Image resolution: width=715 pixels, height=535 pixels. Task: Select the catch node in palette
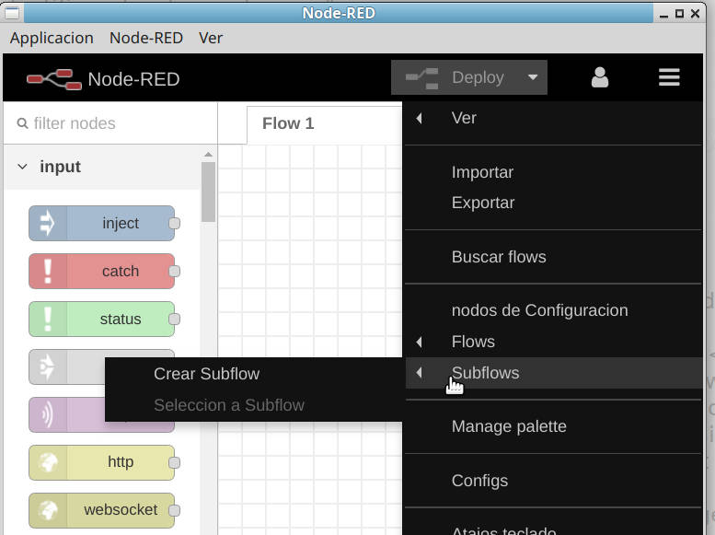[x=101, y=271]
